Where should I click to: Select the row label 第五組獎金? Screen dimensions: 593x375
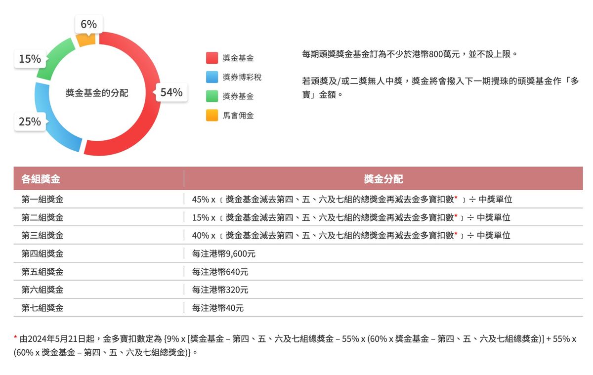[x=42, y=272]
